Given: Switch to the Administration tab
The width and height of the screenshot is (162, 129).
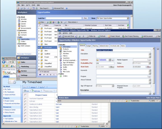Looking at the screenshot, I should (104, 46).
